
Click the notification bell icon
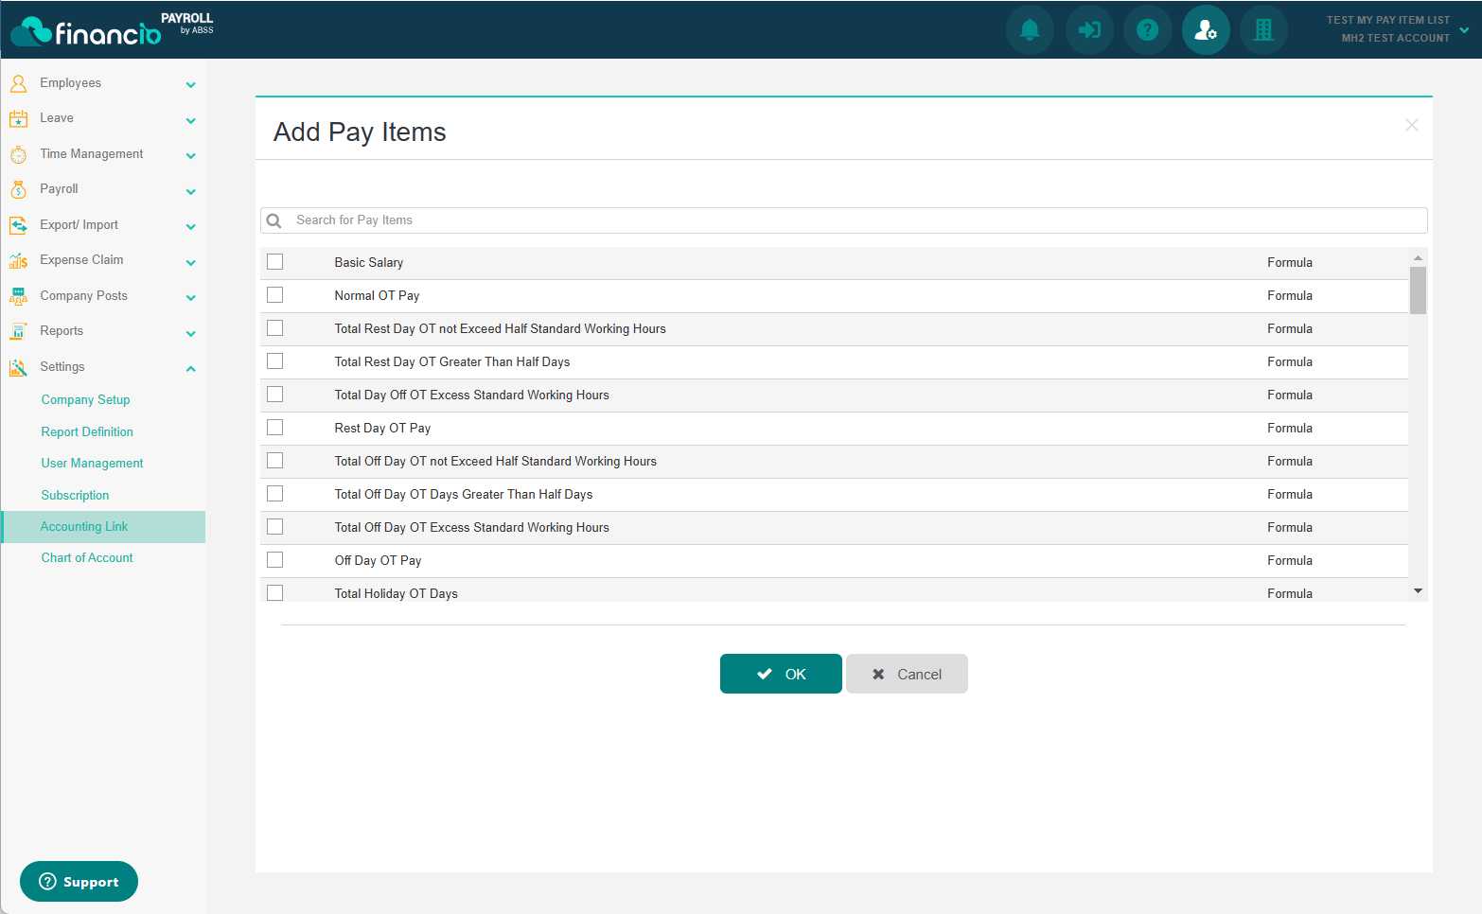coord(1030,30)
